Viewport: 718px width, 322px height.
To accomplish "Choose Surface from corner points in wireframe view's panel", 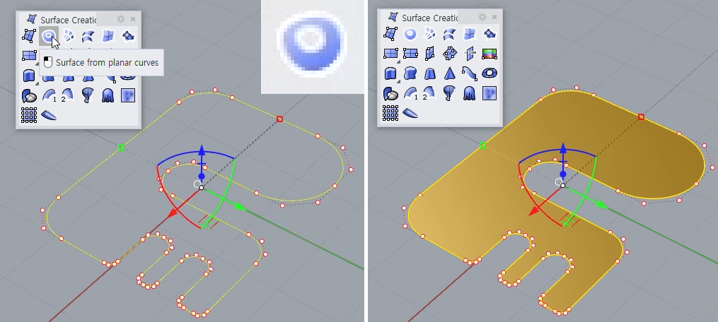I will [x=29, y=35].
